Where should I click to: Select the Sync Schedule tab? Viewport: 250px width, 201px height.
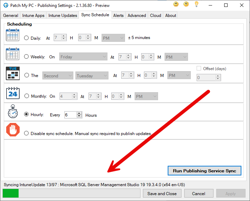coord(95,15)
